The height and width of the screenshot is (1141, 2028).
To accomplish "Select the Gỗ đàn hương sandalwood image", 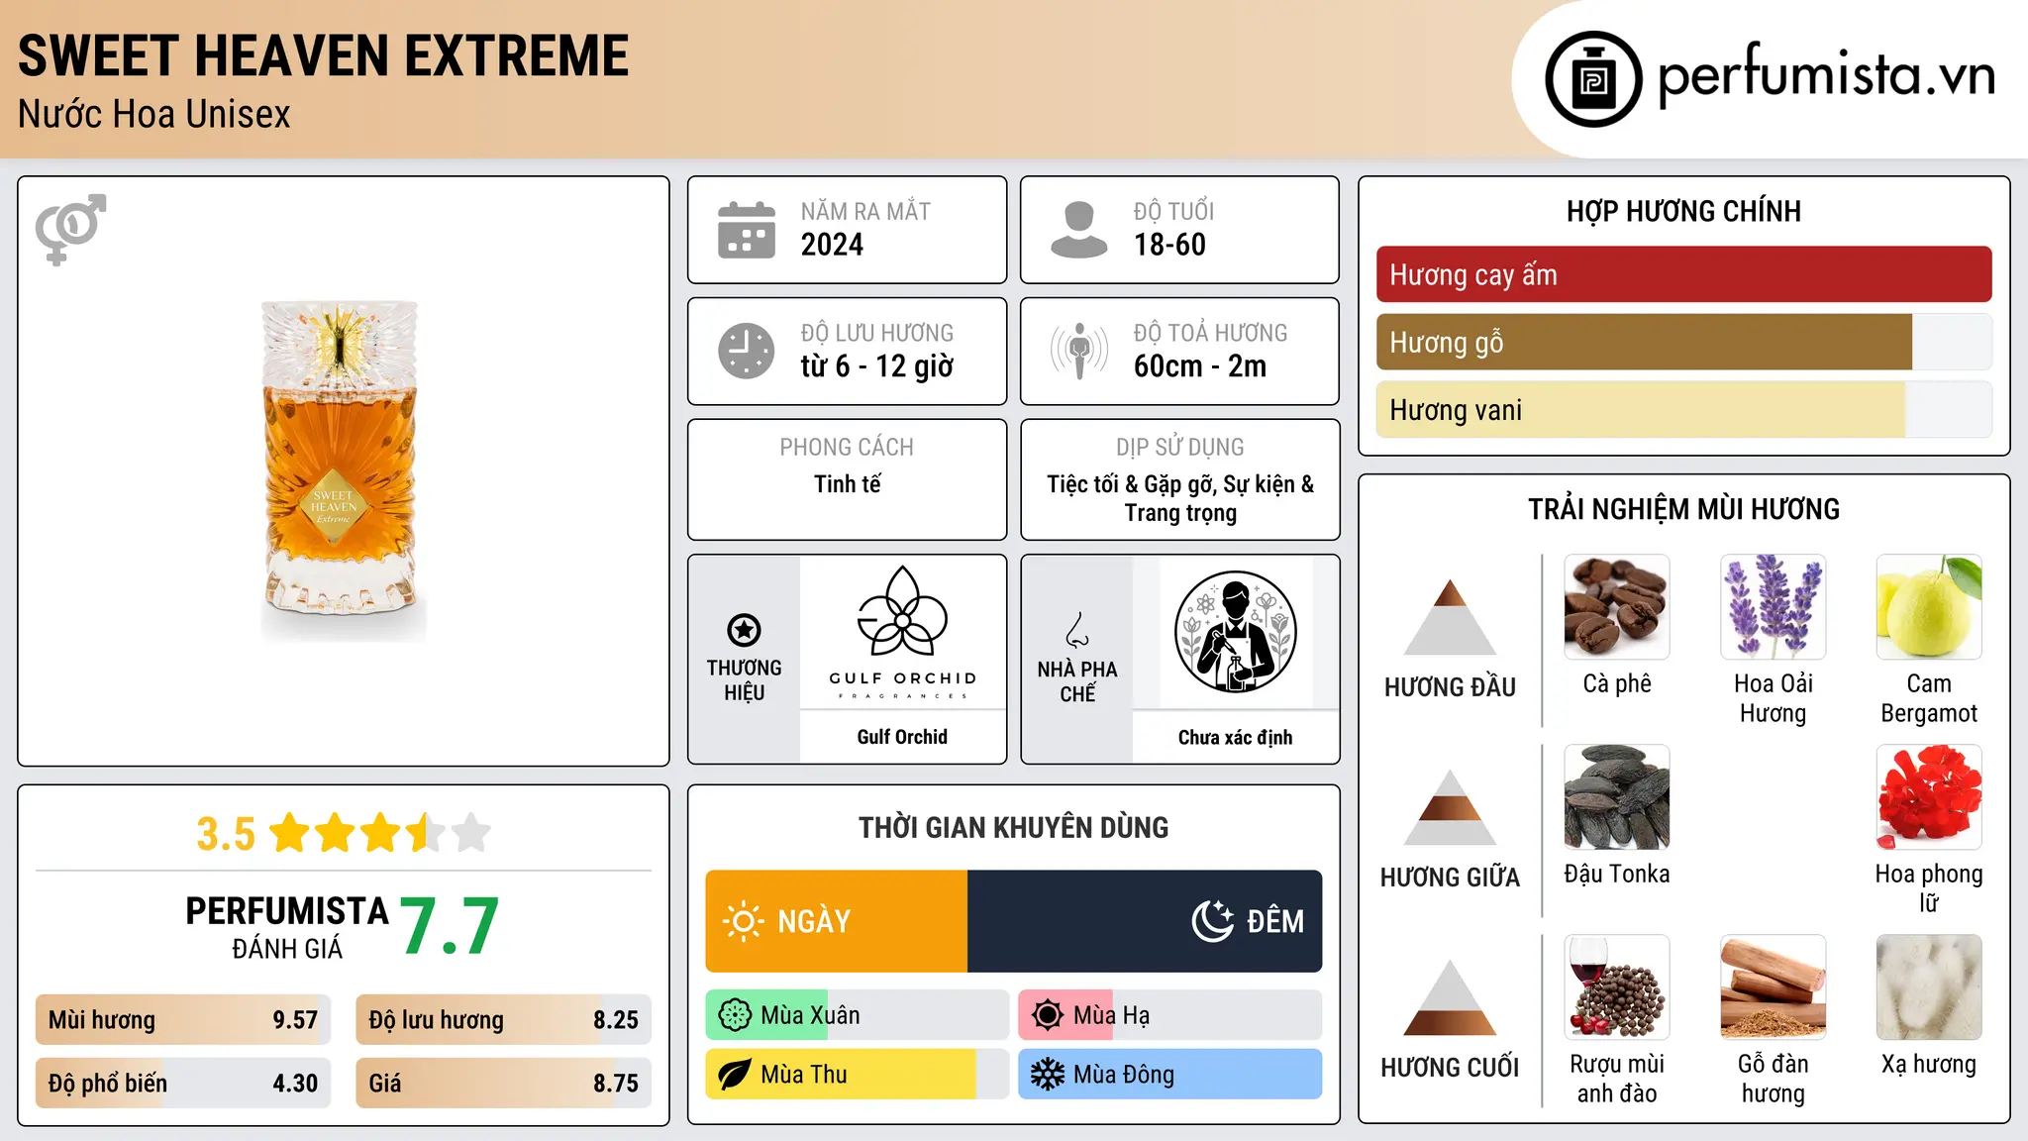I will pyautogui.click(x=1773, y=987).
